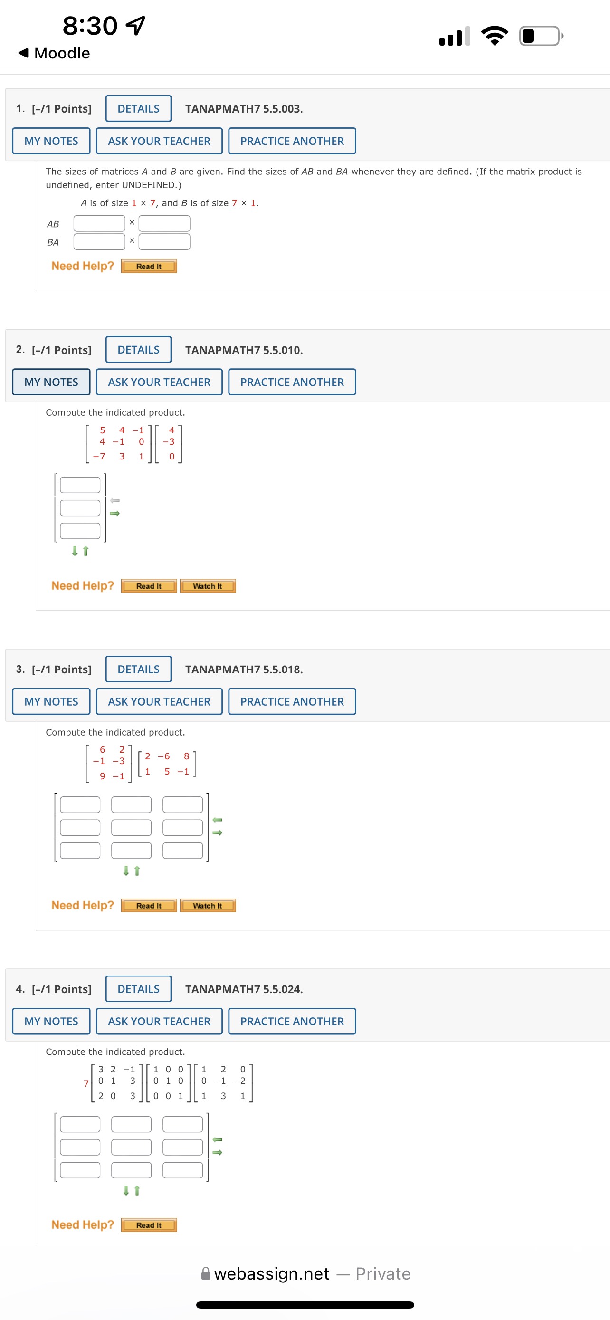The height and width of the screenshot is (1320, 610).
Task: Open DETAILS for question 4
Action: tap(138, 989)
